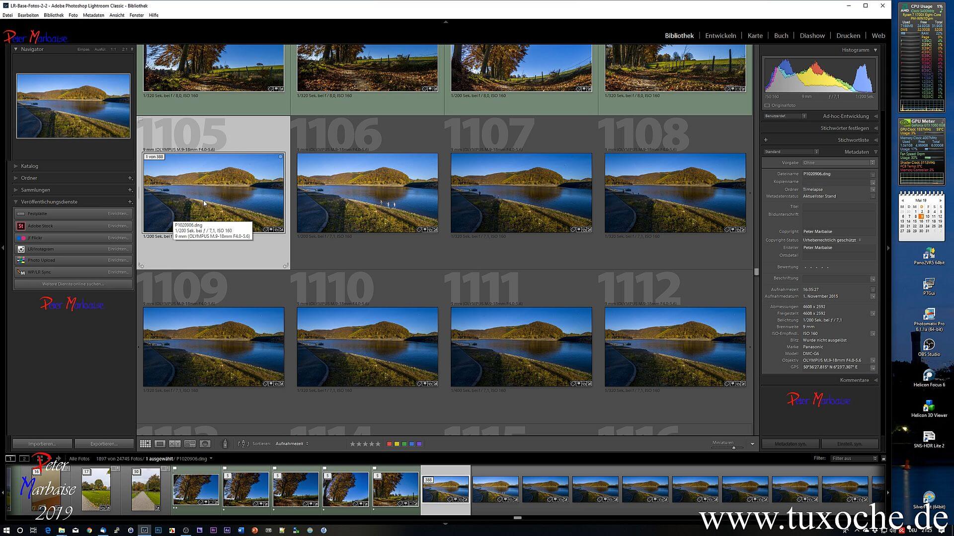Toggle the flag on the first green filmstrip thumbnail
954x536 pixels.
coord(175,468)
